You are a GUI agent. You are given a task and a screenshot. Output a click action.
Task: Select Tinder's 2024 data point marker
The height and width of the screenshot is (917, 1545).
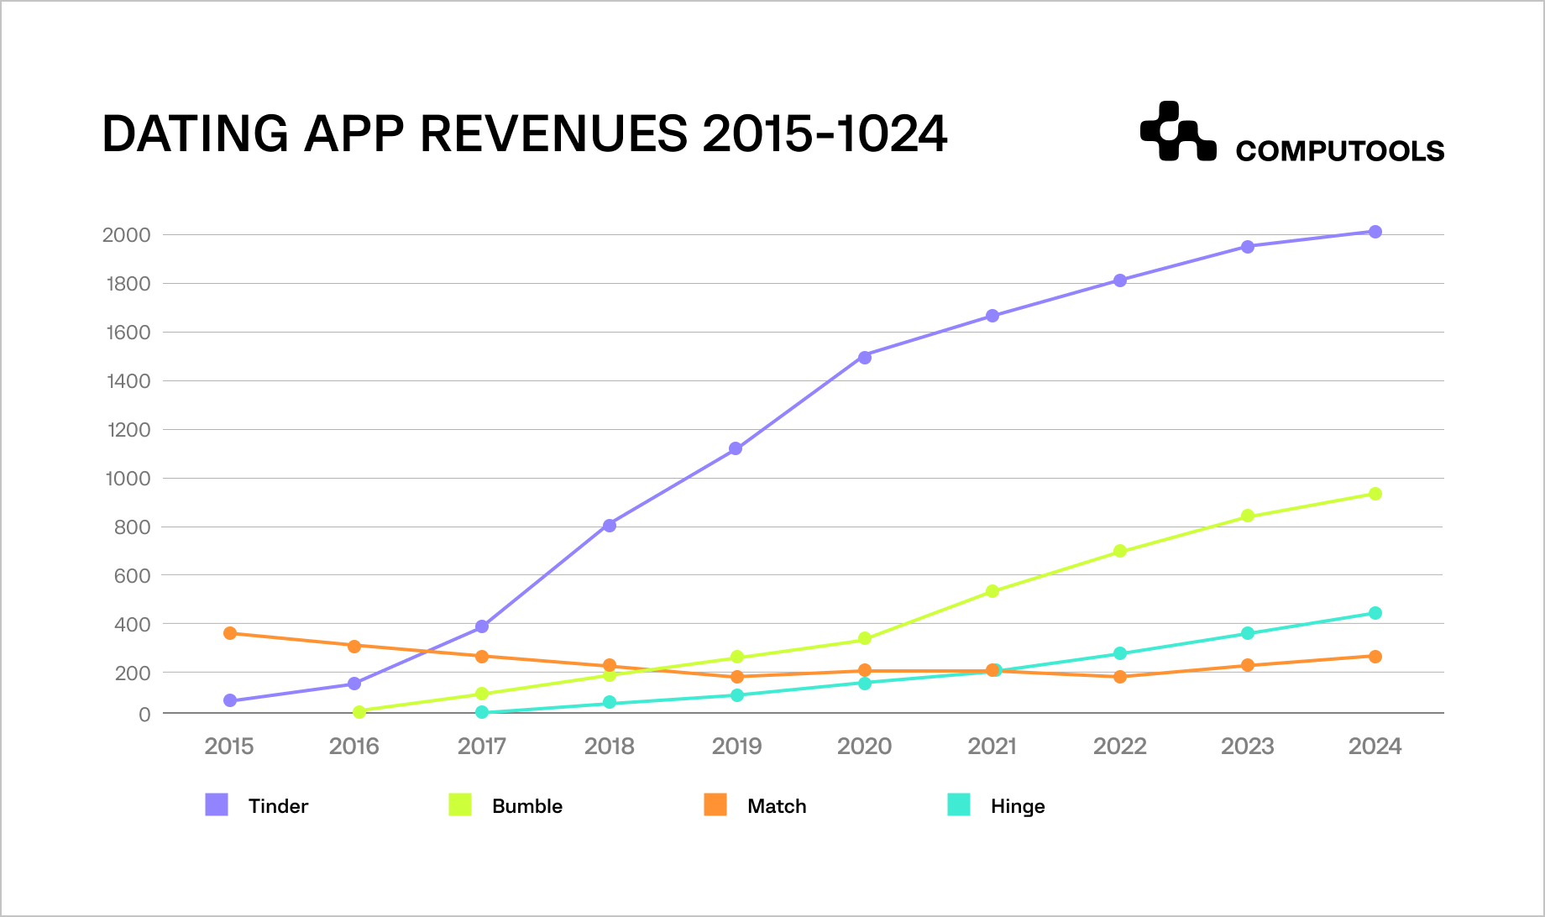pos(1375,231)
